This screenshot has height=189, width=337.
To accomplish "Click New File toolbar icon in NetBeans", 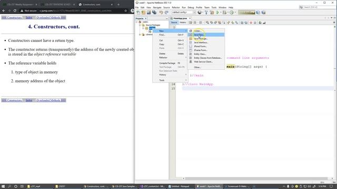I will click(x=138, y=13).
